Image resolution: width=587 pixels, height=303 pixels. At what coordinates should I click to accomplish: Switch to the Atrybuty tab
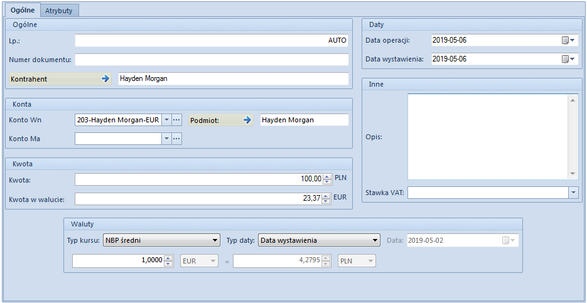pyautogui.click(x=59, y=11)
